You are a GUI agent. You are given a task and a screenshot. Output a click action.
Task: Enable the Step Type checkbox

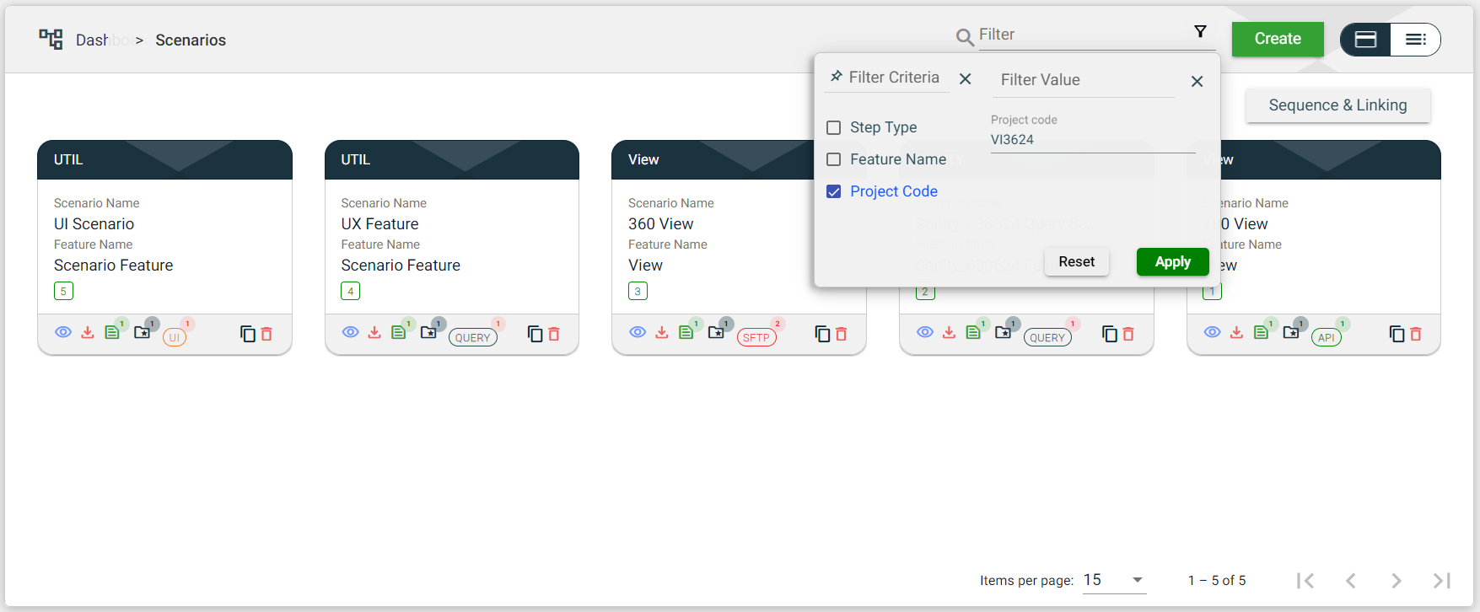pos(834,127)
